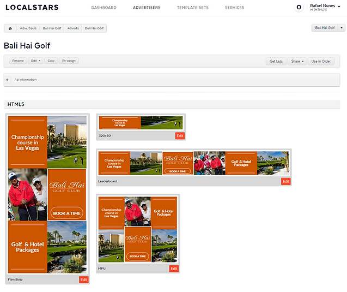Click the 320x50 label
Screen dimensions: 347x292
click(x=105, y=136)
